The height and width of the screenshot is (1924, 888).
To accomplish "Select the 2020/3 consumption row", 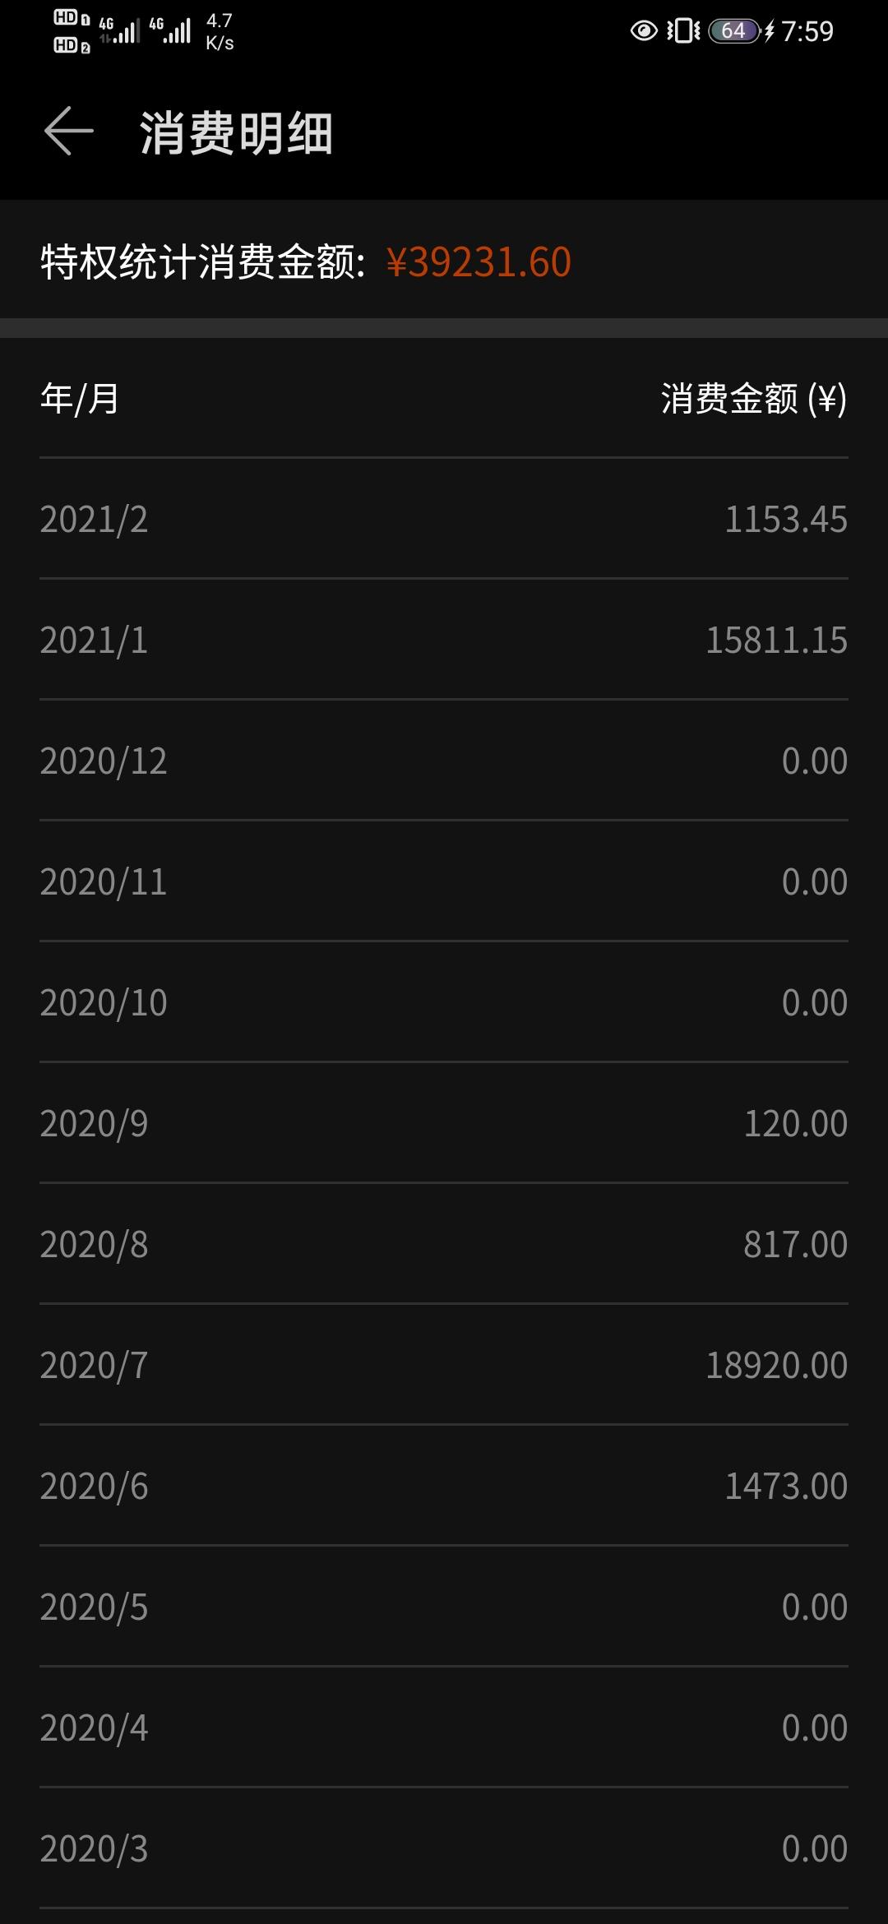I will pyautogui.click(x=444, y=1848).
